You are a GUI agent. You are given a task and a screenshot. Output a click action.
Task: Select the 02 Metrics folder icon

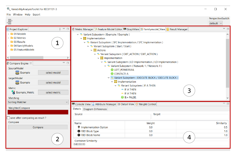(12, 38)
